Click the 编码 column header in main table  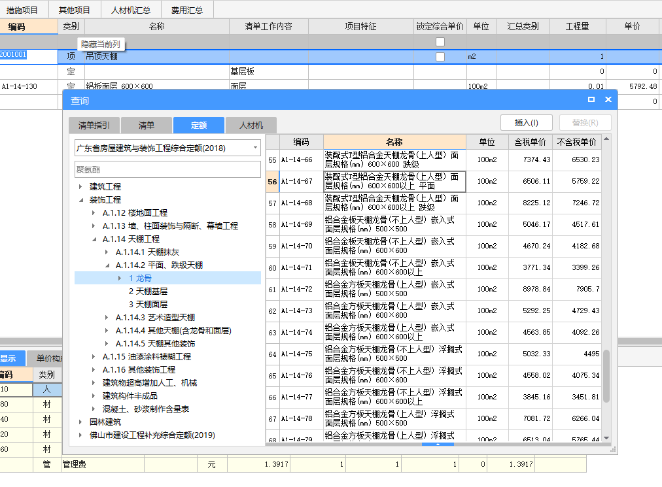(x=29, y=27)
